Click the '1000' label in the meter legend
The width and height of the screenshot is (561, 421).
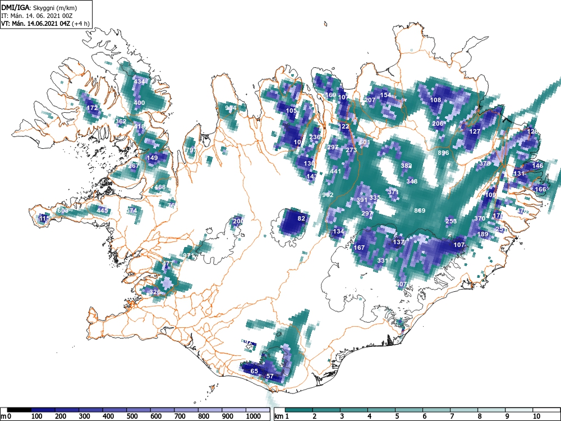254,417
